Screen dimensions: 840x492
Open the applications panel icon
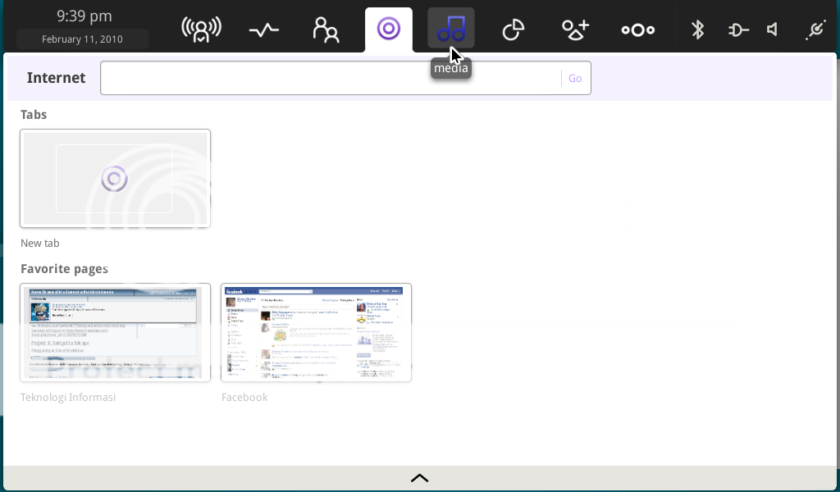tap(575, 30)
